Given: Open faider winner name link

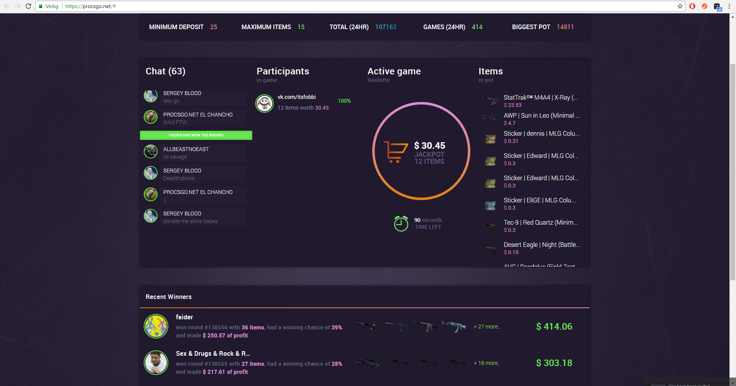Looking at the screenshot, I should 184,317.
